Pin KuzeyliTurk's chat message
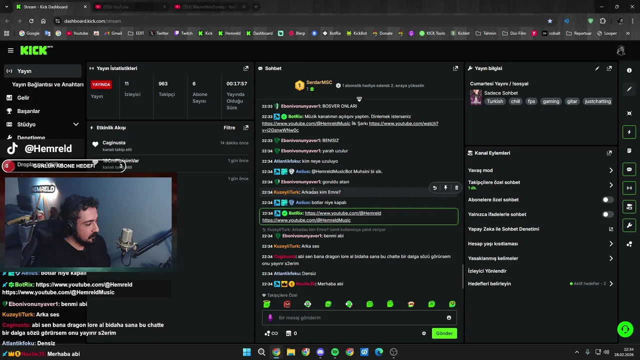This screenshot has width=640, height=360. pyautogui.click(x=445, y=188)
